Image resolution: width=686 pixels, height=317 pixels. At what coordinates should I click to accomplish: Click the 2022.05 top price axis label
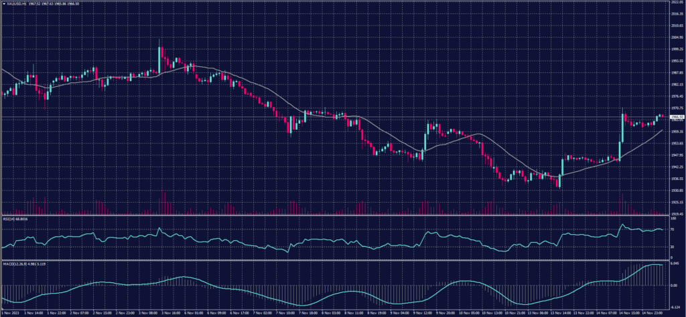click(x=677, y=3)
